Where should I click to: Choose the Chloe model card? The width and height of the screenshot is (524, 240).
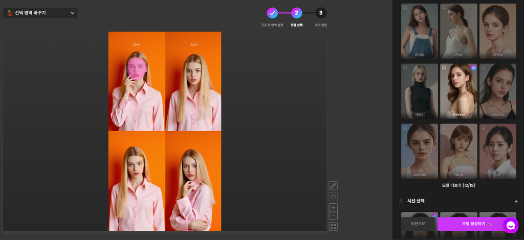coord(497,31)
